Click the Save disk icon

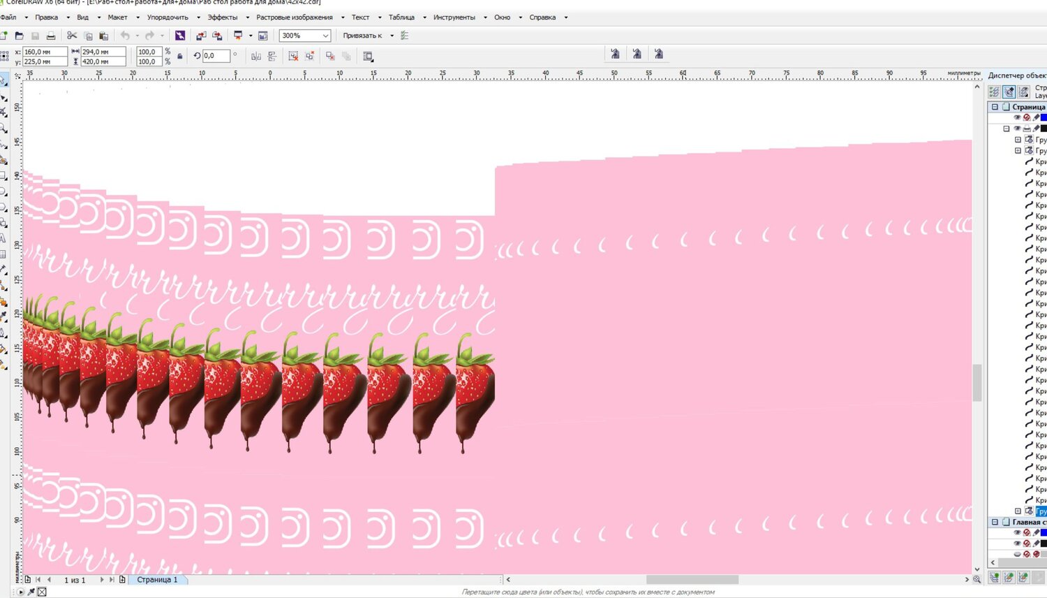tap(35, 36)
